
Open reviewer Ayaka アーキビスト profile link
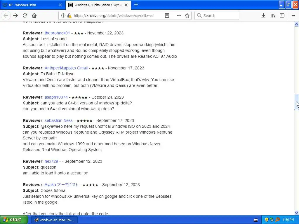pyautogui.click(x=61, y=185)
